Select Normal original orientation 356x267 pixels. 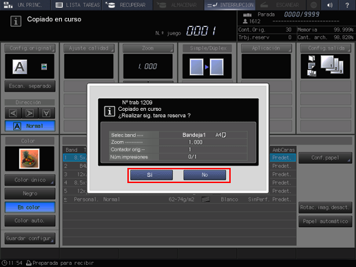[30, 126]
